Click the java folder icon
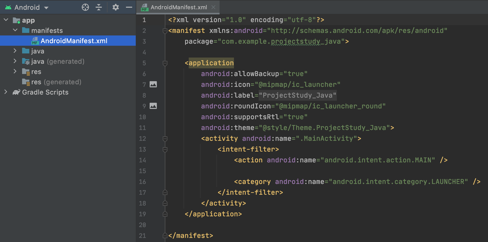 pos(26,51)
